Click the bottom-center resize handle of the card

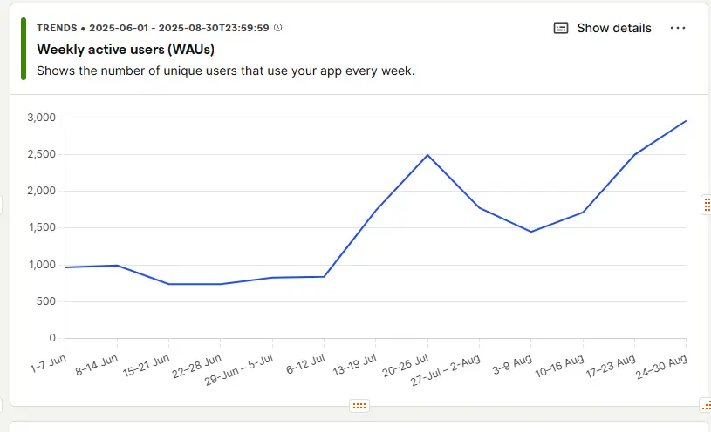(359, 406)
